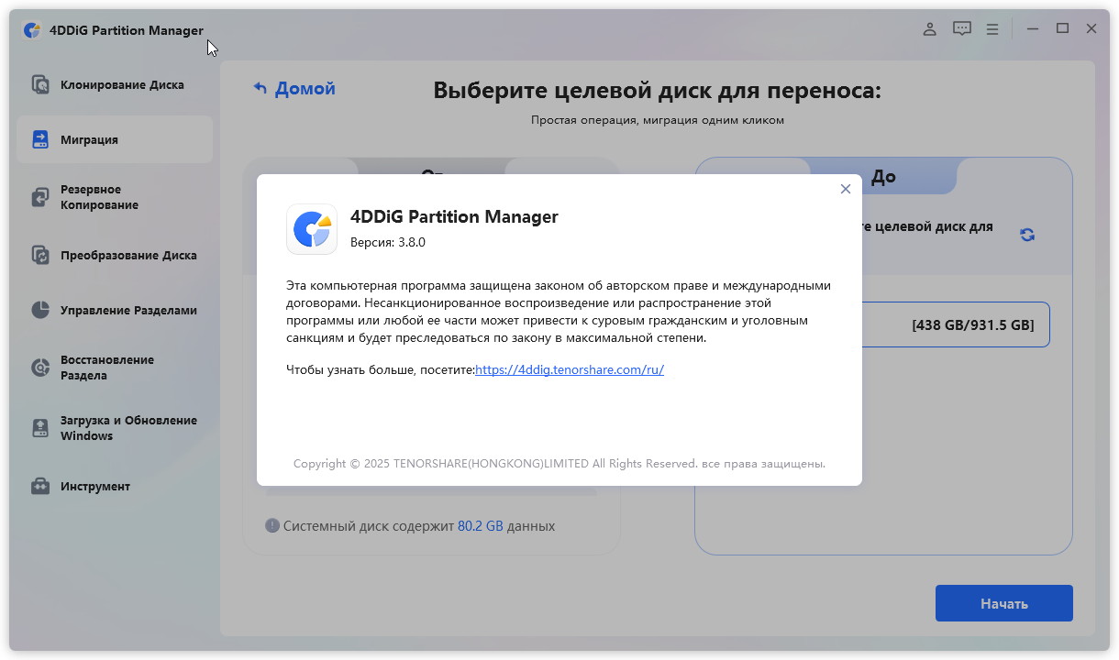1119x660 pixels.
Task: Click the back arrow next to Домой
Action: coord(260,88)
